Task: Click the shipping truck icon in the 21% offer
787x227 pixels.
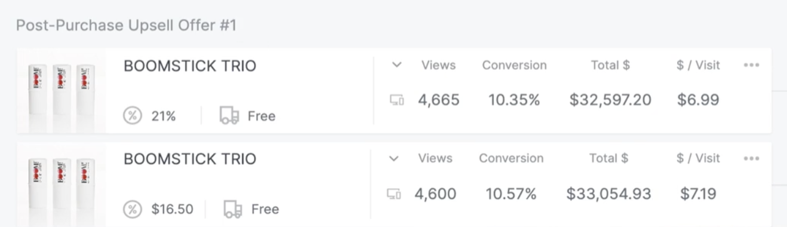Action: click(229, 115)
